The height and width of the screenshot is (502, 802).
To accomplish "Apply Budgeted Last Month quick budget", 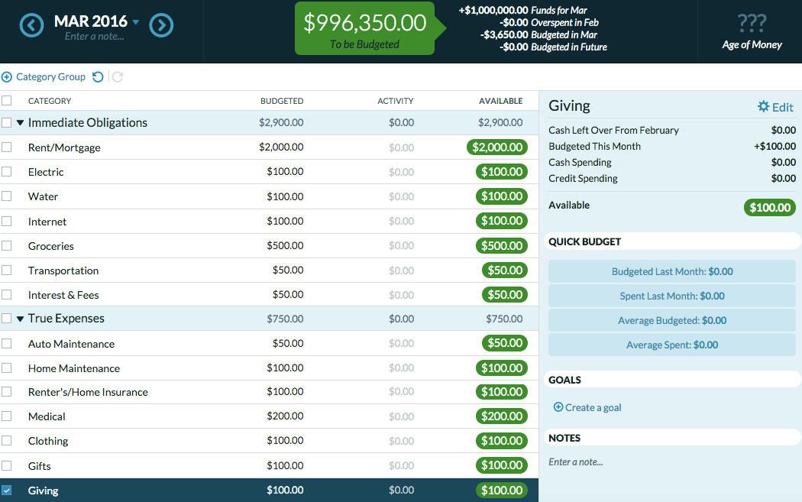I will tap(672, 271).
